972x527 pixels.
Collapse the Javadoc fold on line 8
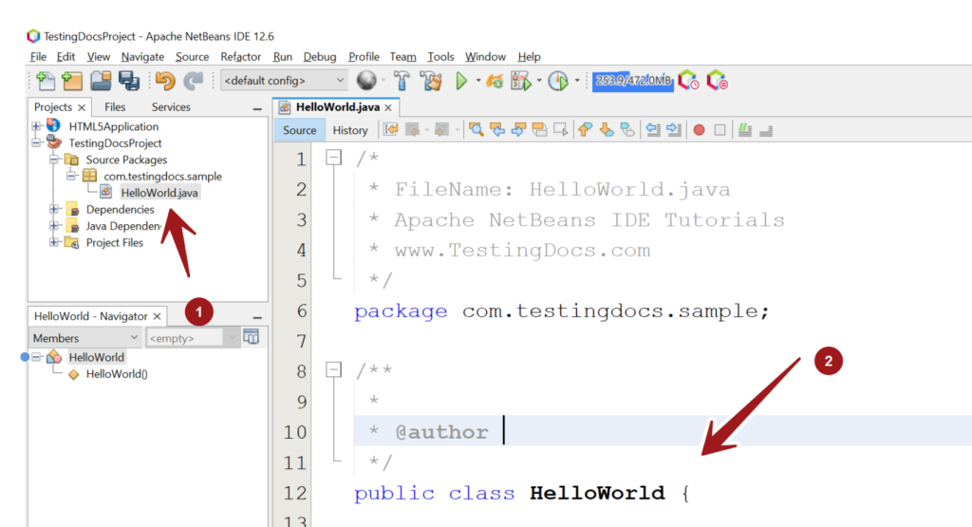point(333,371)
